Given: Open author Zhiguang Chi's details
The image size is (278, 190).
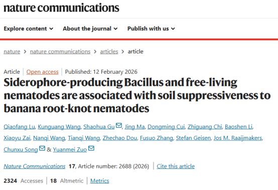Looking at the screenshot, I should (x=205, y=127).
